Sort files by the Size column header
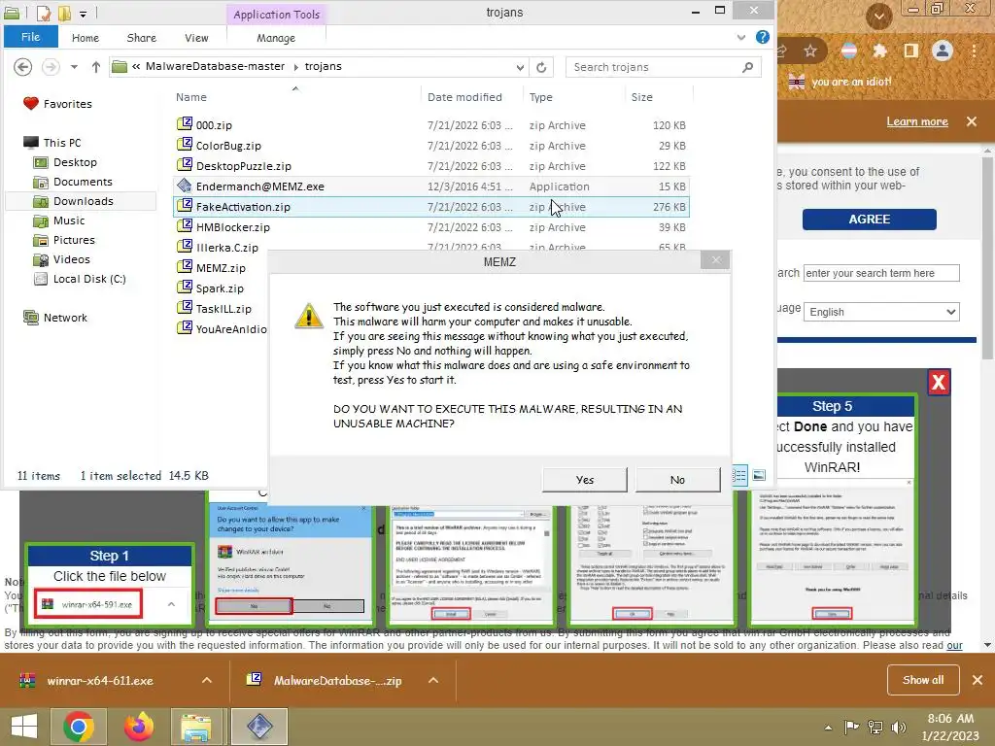 (641, 97)
